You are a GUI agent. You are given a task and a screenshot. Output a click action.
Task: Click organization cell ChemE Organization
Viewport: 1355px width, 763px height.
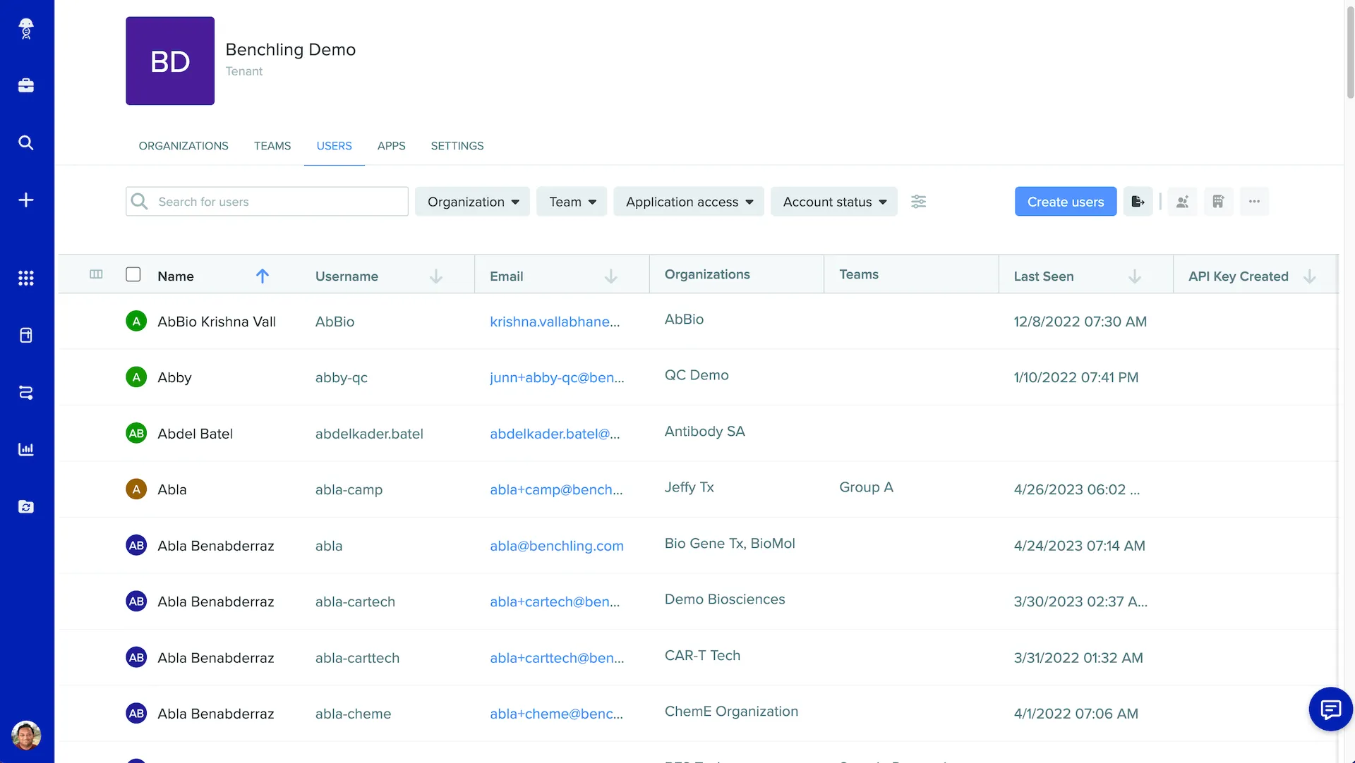point(731,712)
